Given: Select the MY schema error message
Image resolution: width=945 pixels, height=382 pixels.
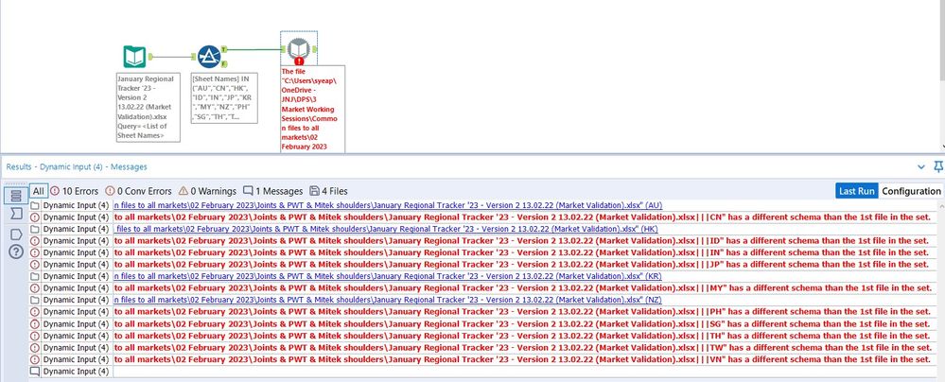Looking at the screenshot, I should (x=522, y=288).
